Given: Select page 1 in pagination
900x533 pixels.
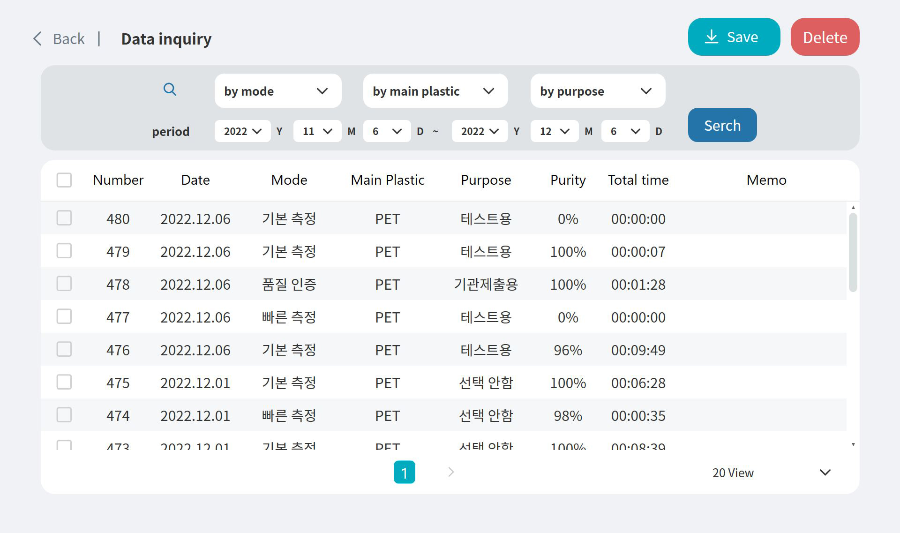Looking at the screenshot, I should click(x=404, y=472).
